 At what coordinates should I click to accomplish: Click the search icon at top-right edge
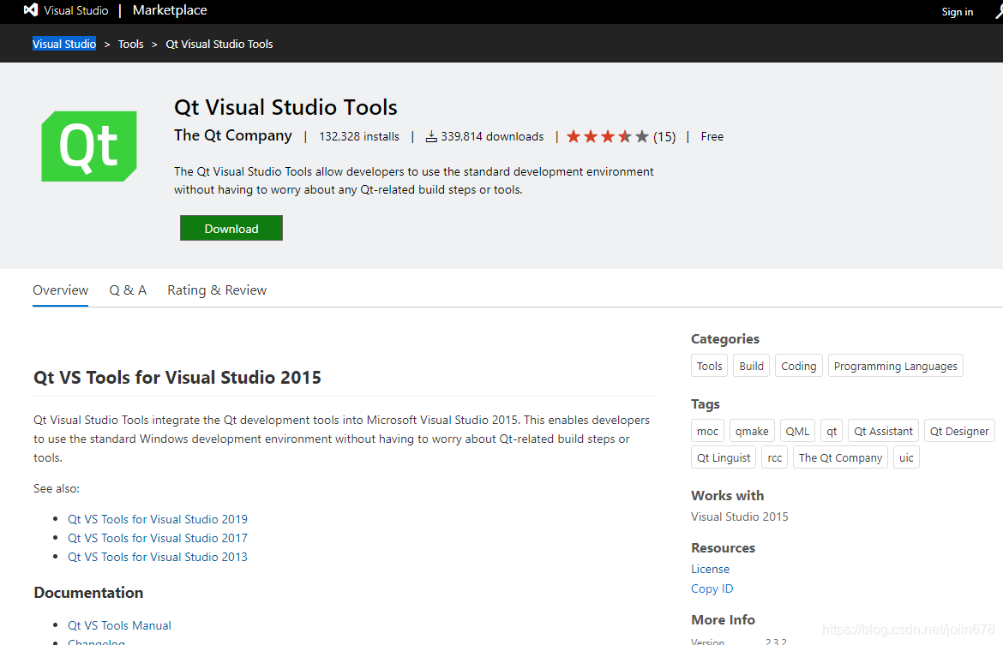(x=1000, y=11)
